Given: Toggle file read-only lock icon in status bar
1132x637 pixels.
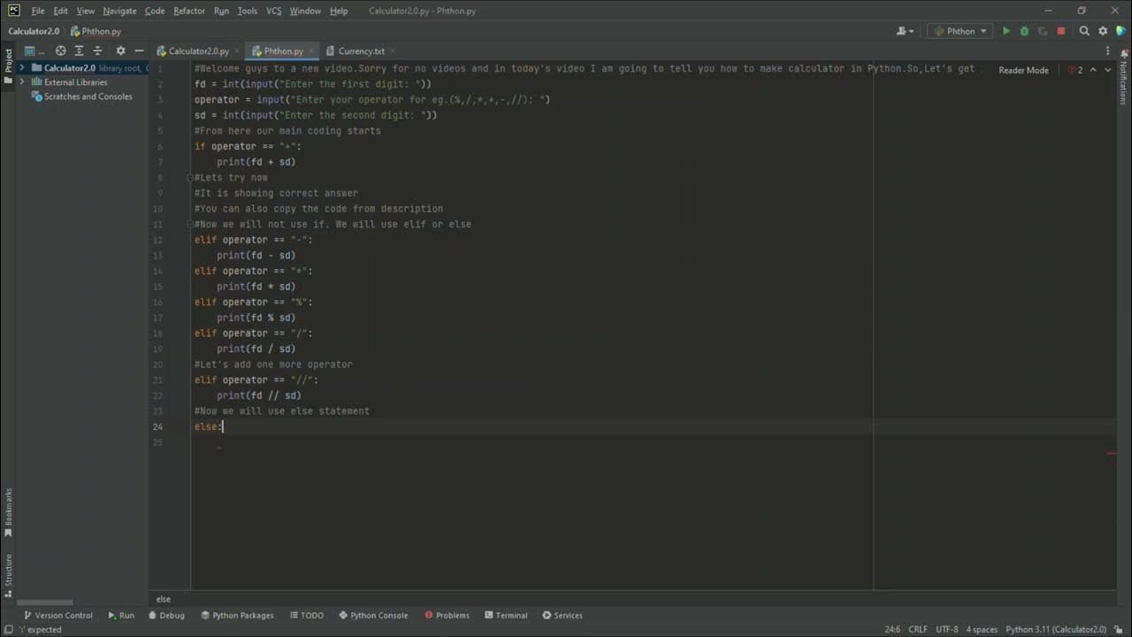Looking at the screenshot, I should tap(1119, 630).
